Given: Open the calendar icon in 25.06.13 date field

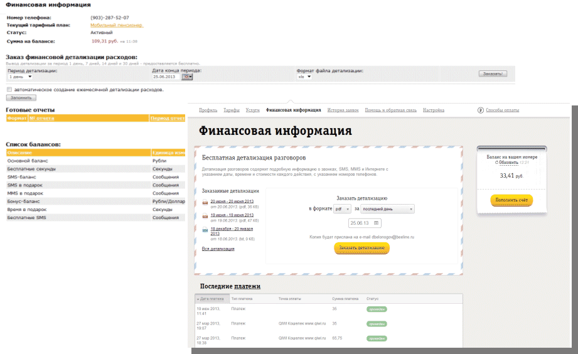Looking at the screenshot, I should coord(376,223).
